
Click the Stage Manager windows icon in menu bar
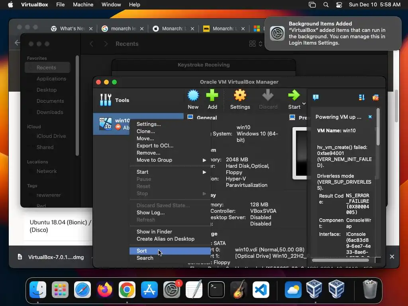point(312,5)
